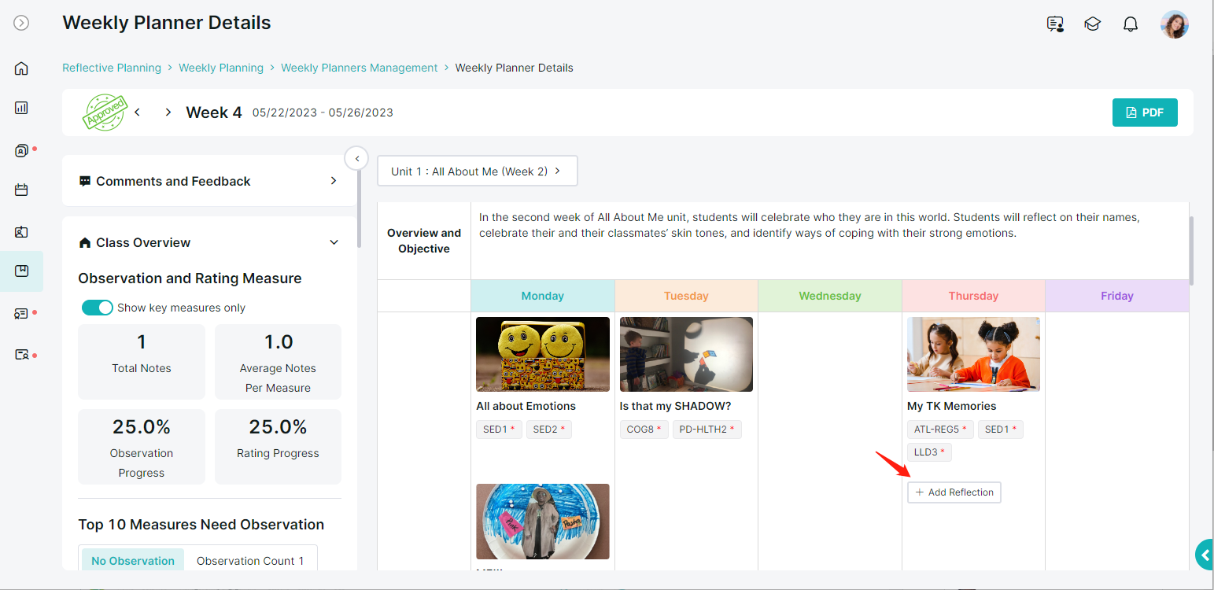Click the SED2 measure tag
The height and width of the screenshot is (590, 1214).
(x=549, y=430)
